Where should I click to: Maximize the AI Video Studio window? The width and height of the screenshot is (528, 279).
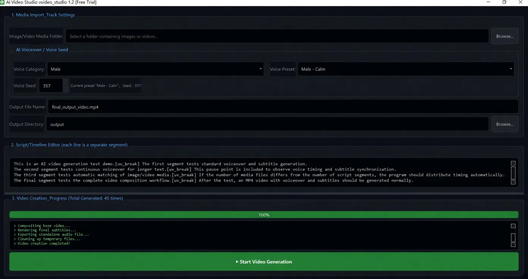504,2
